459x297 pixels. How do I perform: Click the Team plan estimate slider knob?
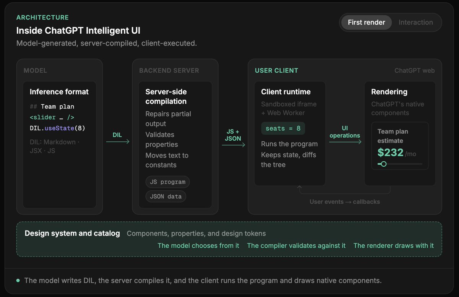(383, 164)
